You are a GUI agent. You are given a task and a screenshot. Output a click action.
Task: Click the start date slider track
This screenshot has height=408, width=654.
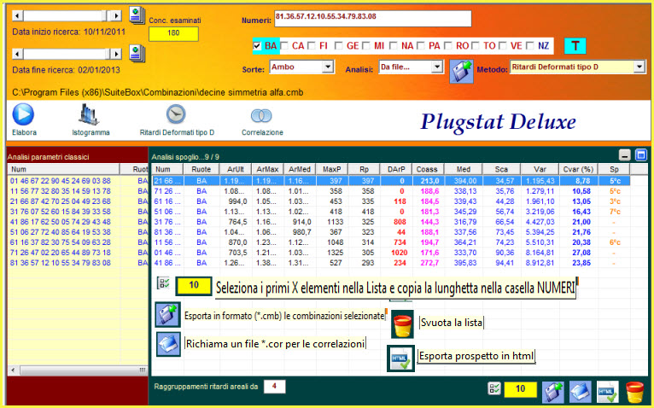pyautogui.click(x=62, y=16)
